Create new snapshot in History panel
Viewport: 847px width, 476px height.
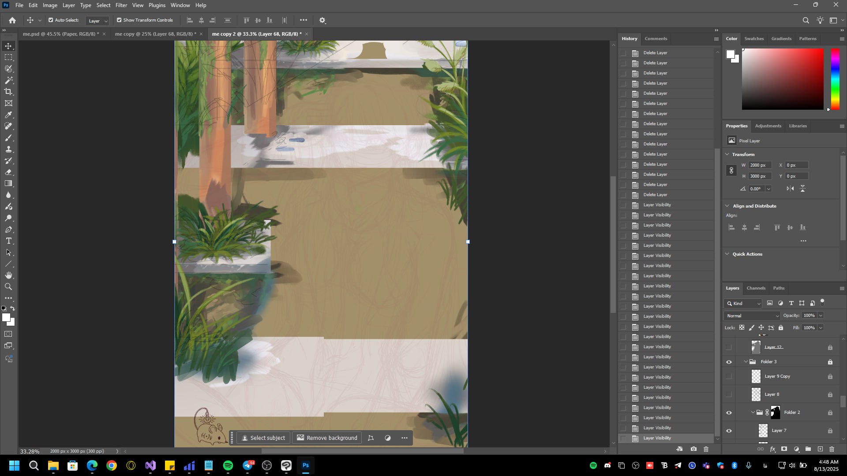click(693, 449)
